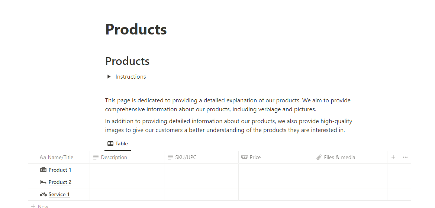Click the SKU/UPC column text icon
The image size is (435, 208).
pyautogui.click(x=170, y=157)
